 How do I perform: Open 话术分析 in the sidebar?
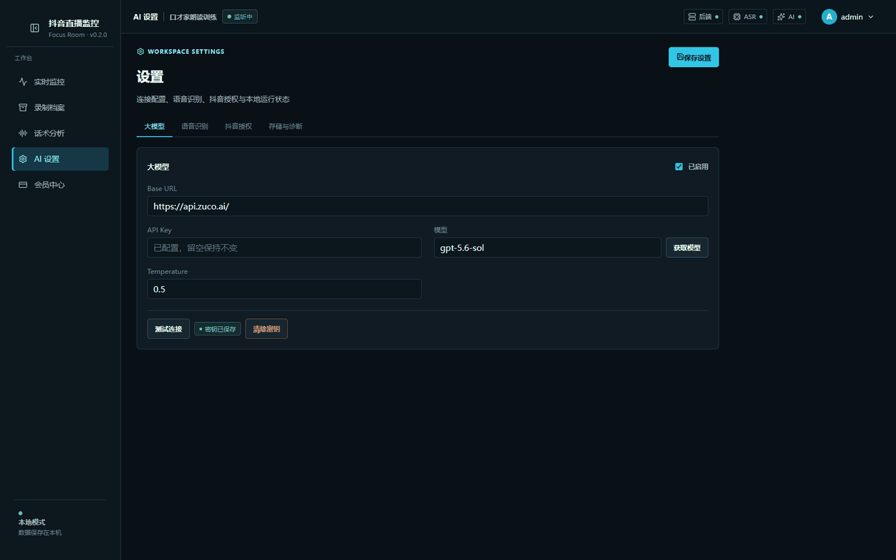tap(60, 133)
